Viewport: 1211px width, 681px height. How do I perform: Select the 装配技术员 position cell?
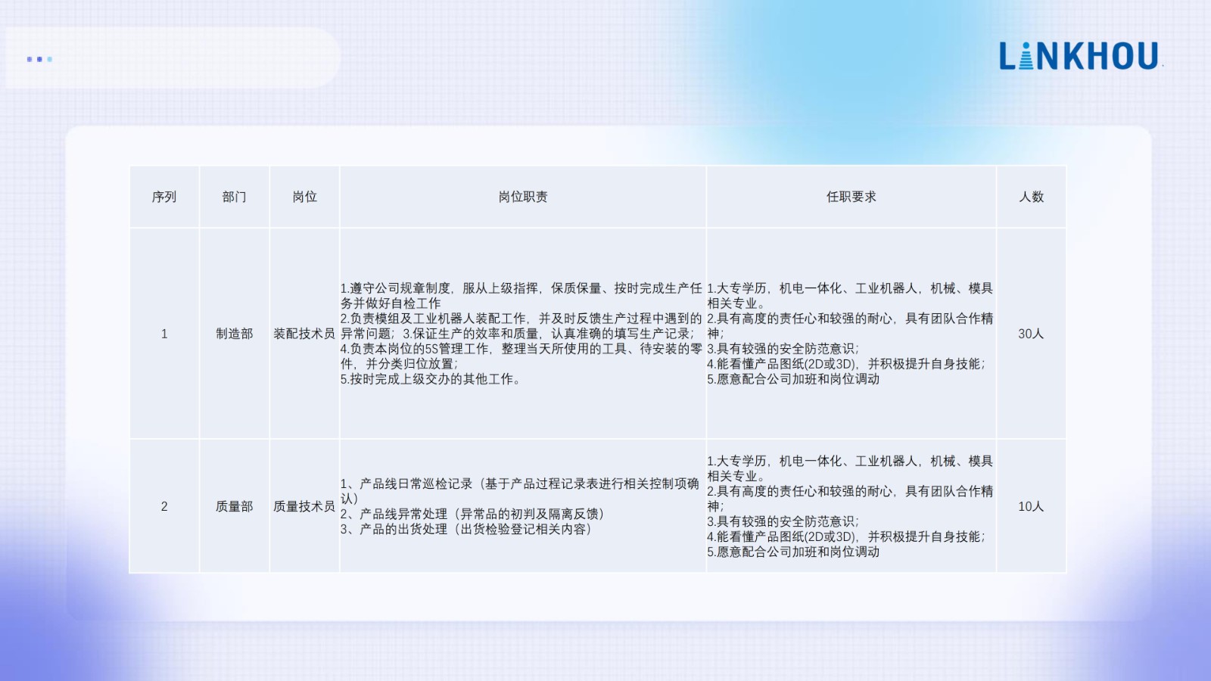click(x=304, y=333)
